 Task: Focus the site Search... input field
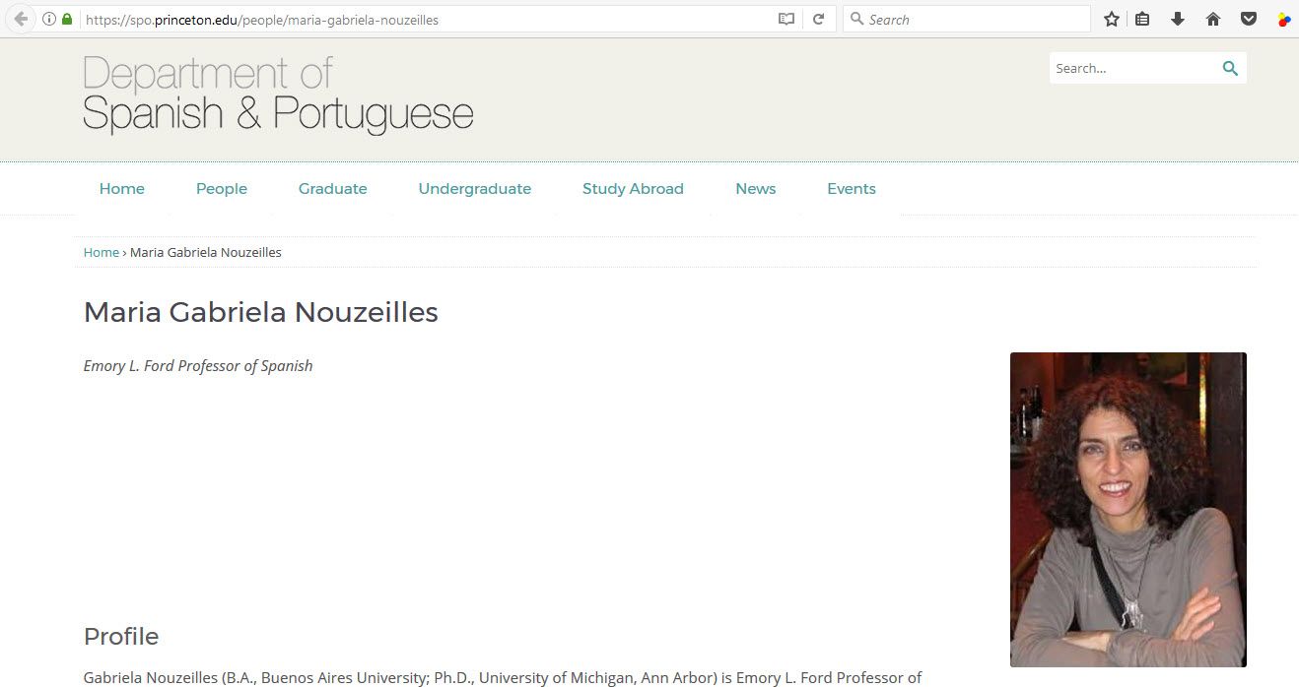point(1133,68)
